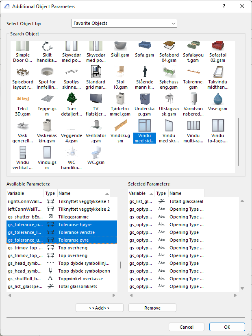Select the gs_shutter_bEx Tilleggsramme parameter row
The width and height of the screenshot is (252, 336).
point(61,217)
